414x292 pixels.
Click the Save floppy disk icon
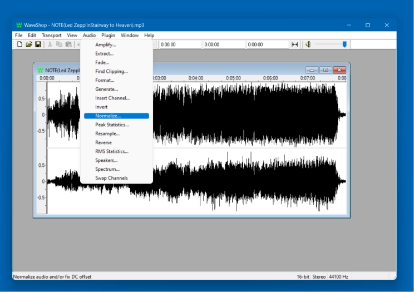[x=38, y=44]
